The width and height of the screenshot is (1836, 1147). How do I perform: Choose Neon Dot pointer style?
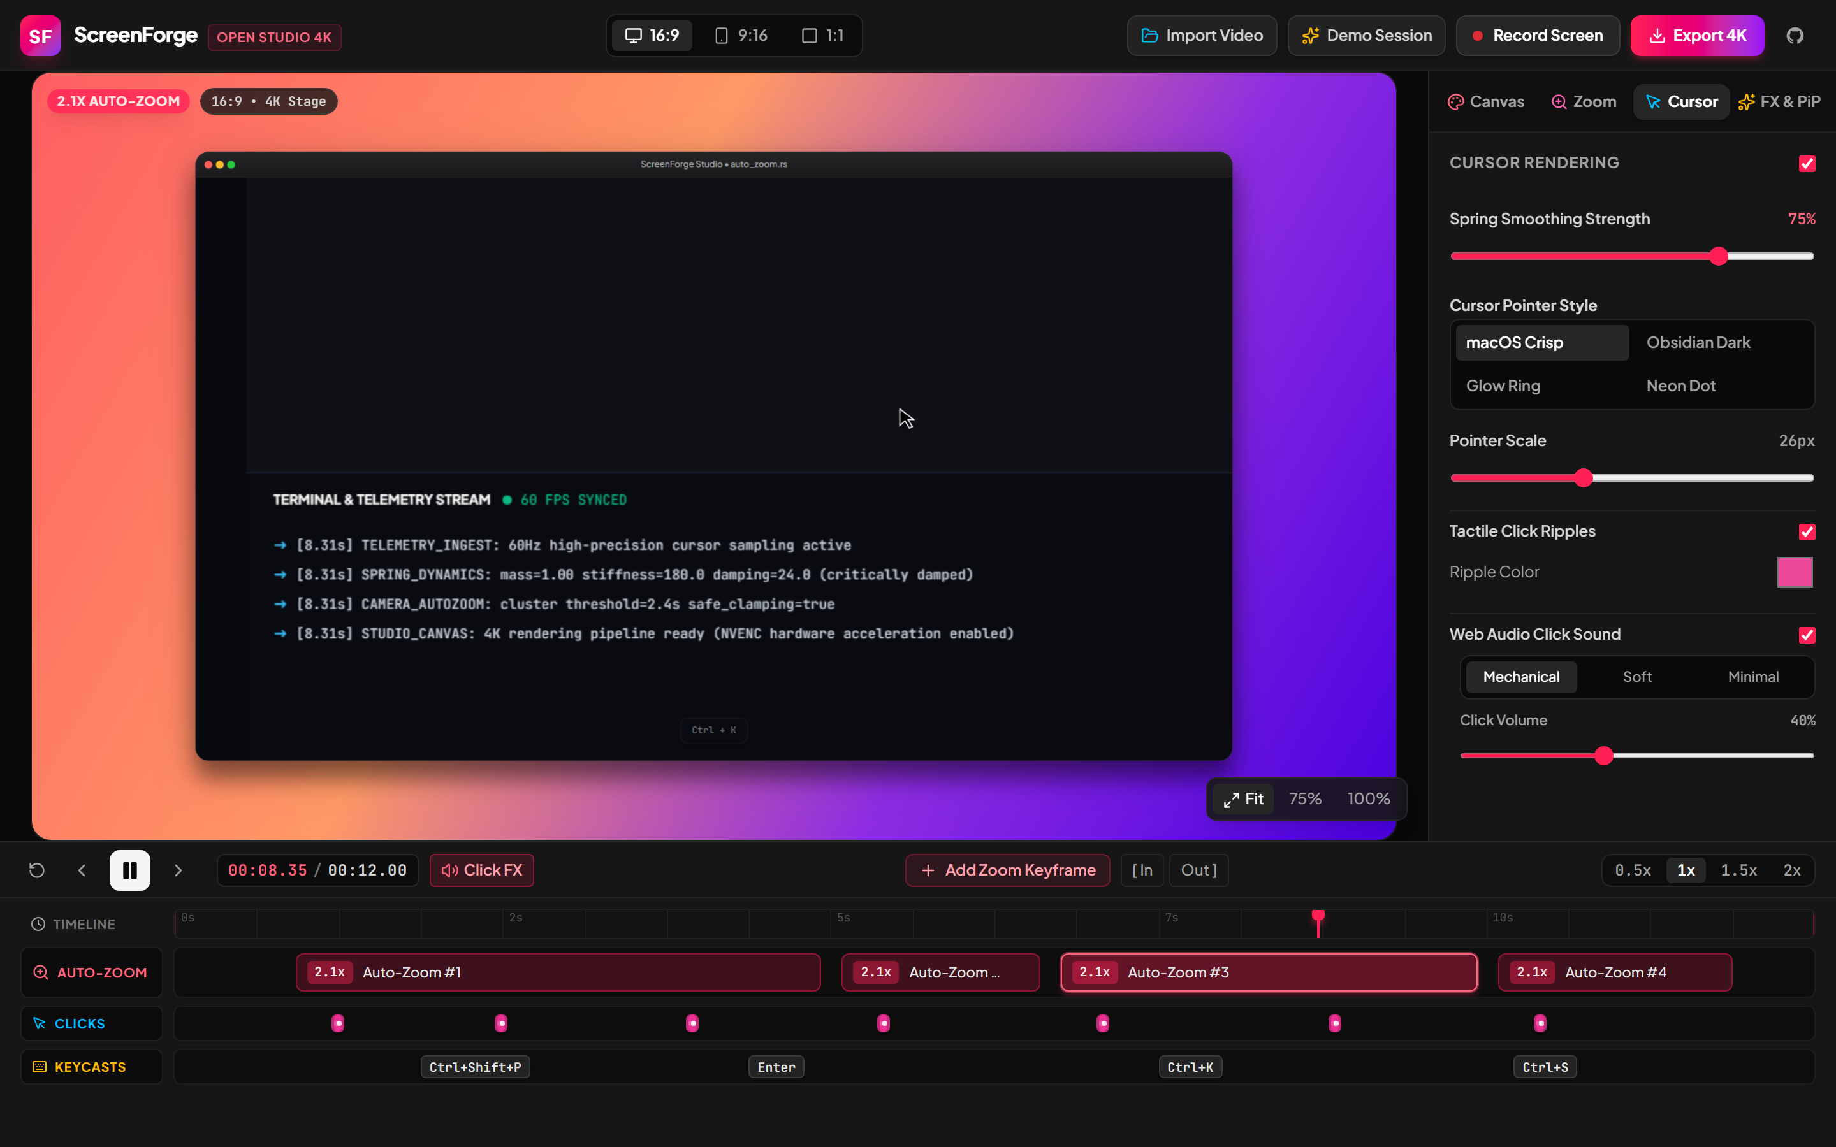1722,386
